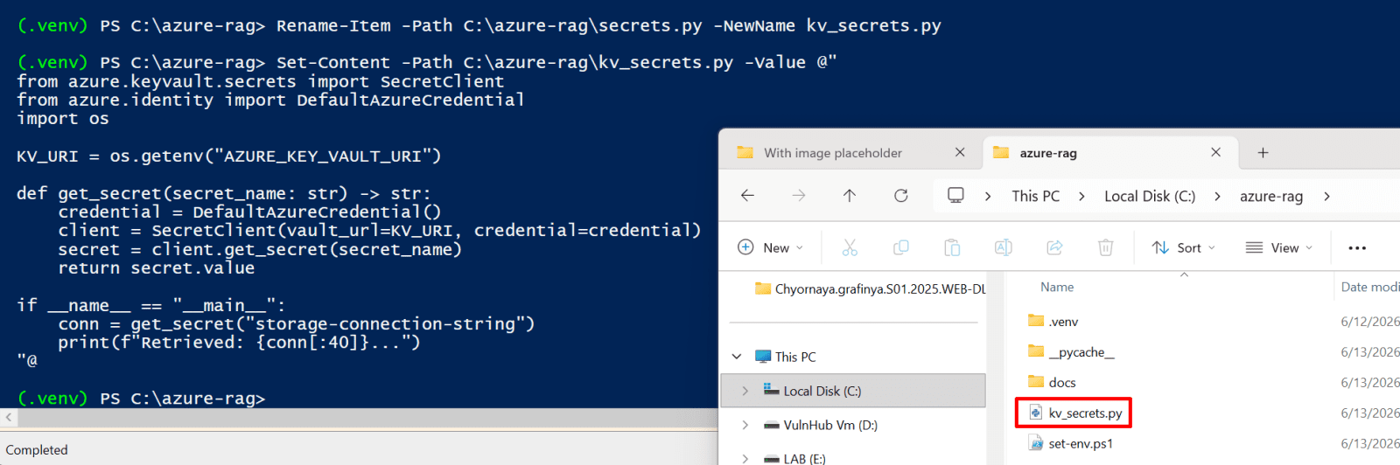Click the Paste clipboard icon
The height and width of the screenshot is (465, 1400).
click(952, 247)
